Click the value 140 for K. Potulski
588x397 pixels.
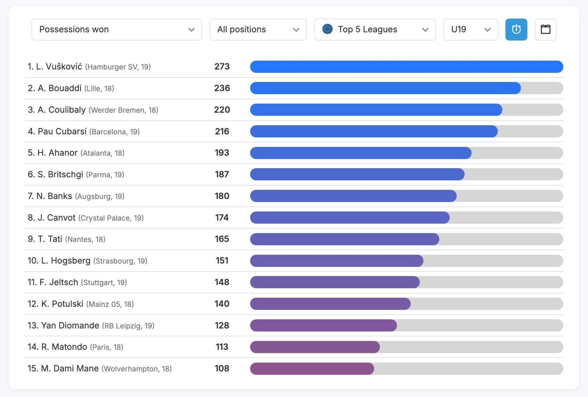pyautogui.click(x=222, y=304)
